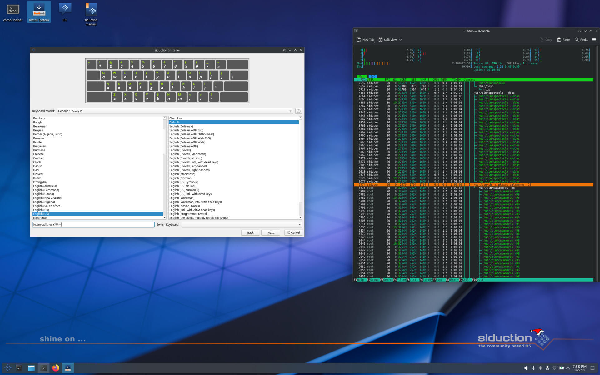Click F3 Search in htop footer
The width and height of the screenshot is (600, 375).
(x=387, y=280)
